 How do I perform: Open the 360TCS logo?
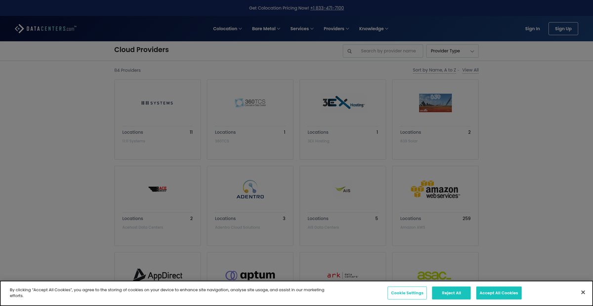(250, 103)
